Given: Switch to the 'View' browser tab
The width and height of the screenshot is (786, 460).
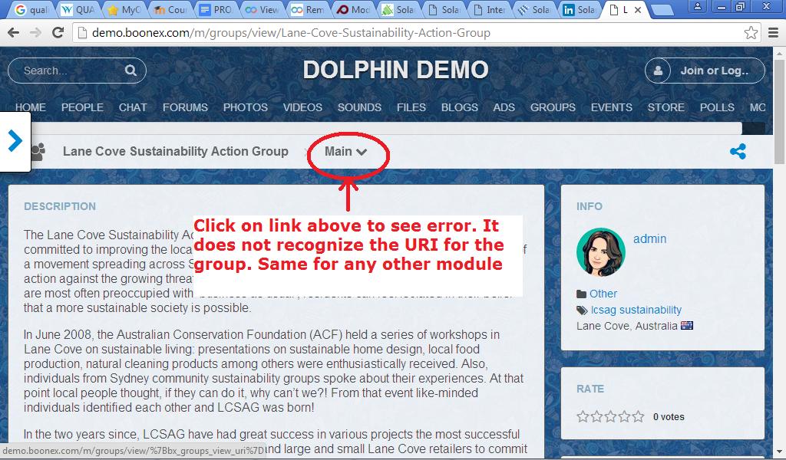Looking at the screenshot, I should click(x=262, y=9).
